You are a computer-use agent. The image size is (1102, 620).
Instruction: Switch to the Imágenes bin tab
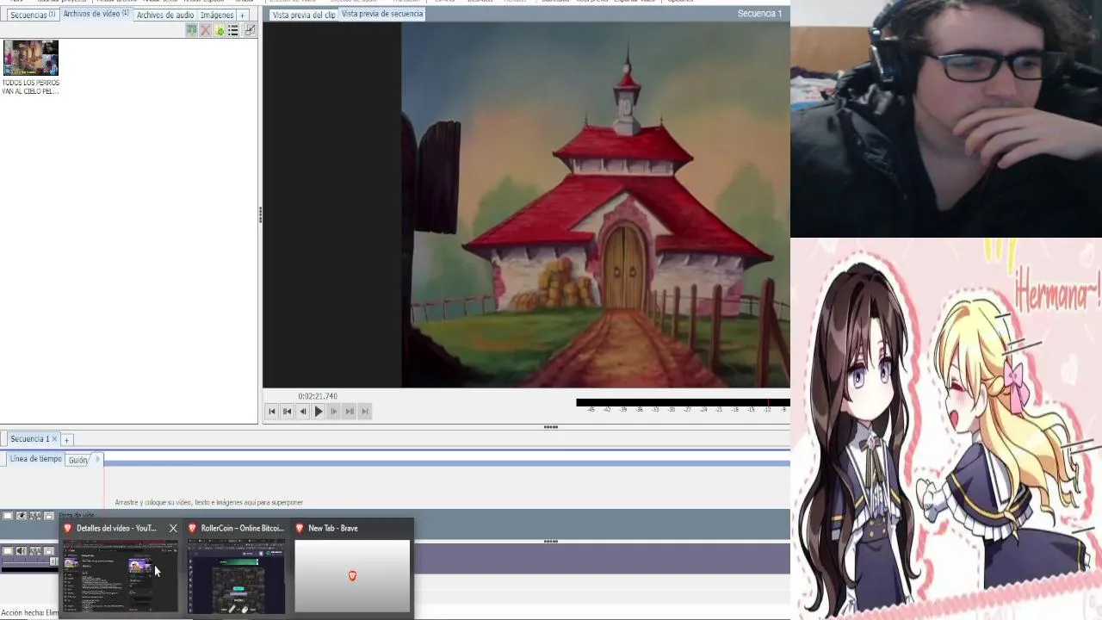216,15
